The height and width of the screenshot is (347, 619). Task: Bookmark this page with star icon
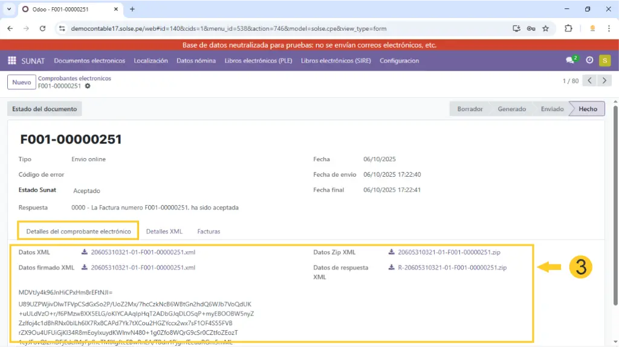[x=545, y=28]
